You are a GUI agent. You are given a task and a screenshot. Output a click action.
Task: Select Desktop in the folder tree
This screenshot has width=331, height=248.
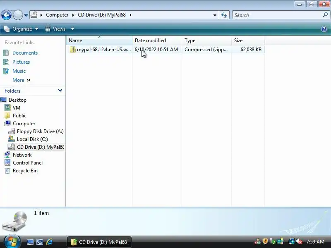(17, 100)
